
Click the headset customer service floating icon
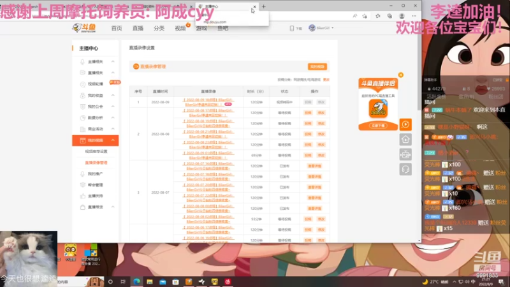coord(405,170)
